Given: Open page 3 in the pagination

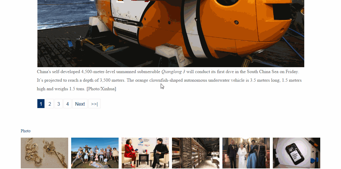Looking at the screenshot, I should click(x=58, y=104).
